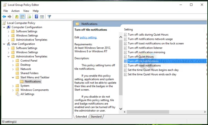Click the Local Computer Policy root icon
This screenshot has height=125, width=208.
(5, 23)
